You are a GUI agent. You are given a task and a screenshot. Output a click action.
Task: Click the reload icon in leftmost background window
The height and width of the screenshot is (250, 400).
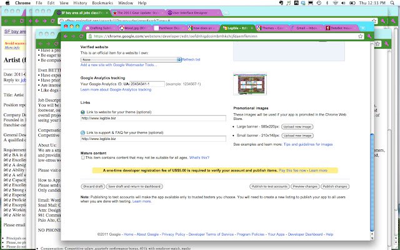(22, 21)
